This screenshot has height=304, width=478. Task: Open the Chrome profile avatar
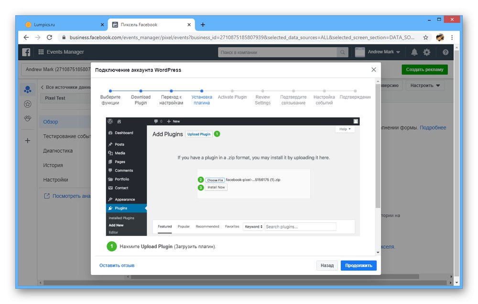tap(440, 37)
